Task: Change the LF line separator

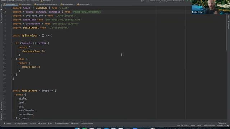Action: [182, 126]
